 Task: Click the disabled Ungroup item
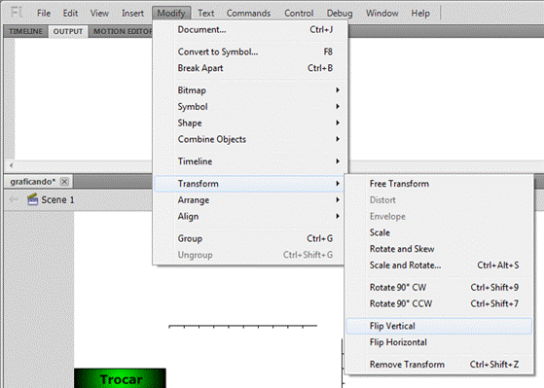(248, 255)
